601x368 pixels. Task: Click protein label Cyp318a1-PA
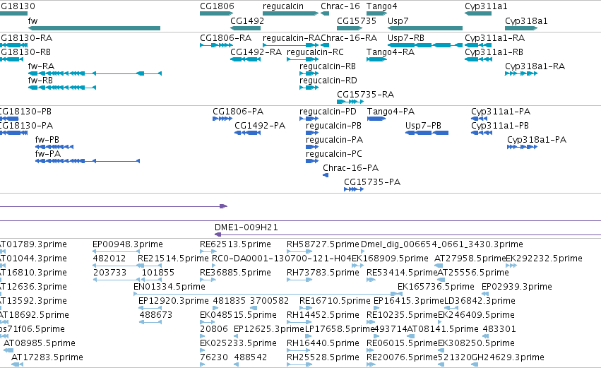point(537,140)
